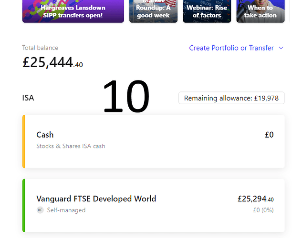This screenshot has width=302, height=238.
Task: Expand Create Portfolio or Transfer chevron
Action: pos(281,48)
